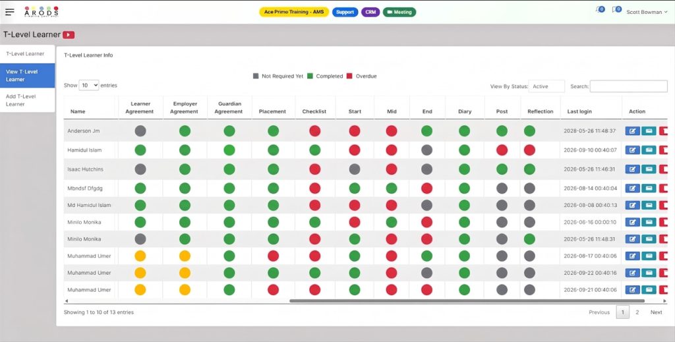Sort by the Diary column header
The width and height of the screenshot is (675, 342).
465,111
